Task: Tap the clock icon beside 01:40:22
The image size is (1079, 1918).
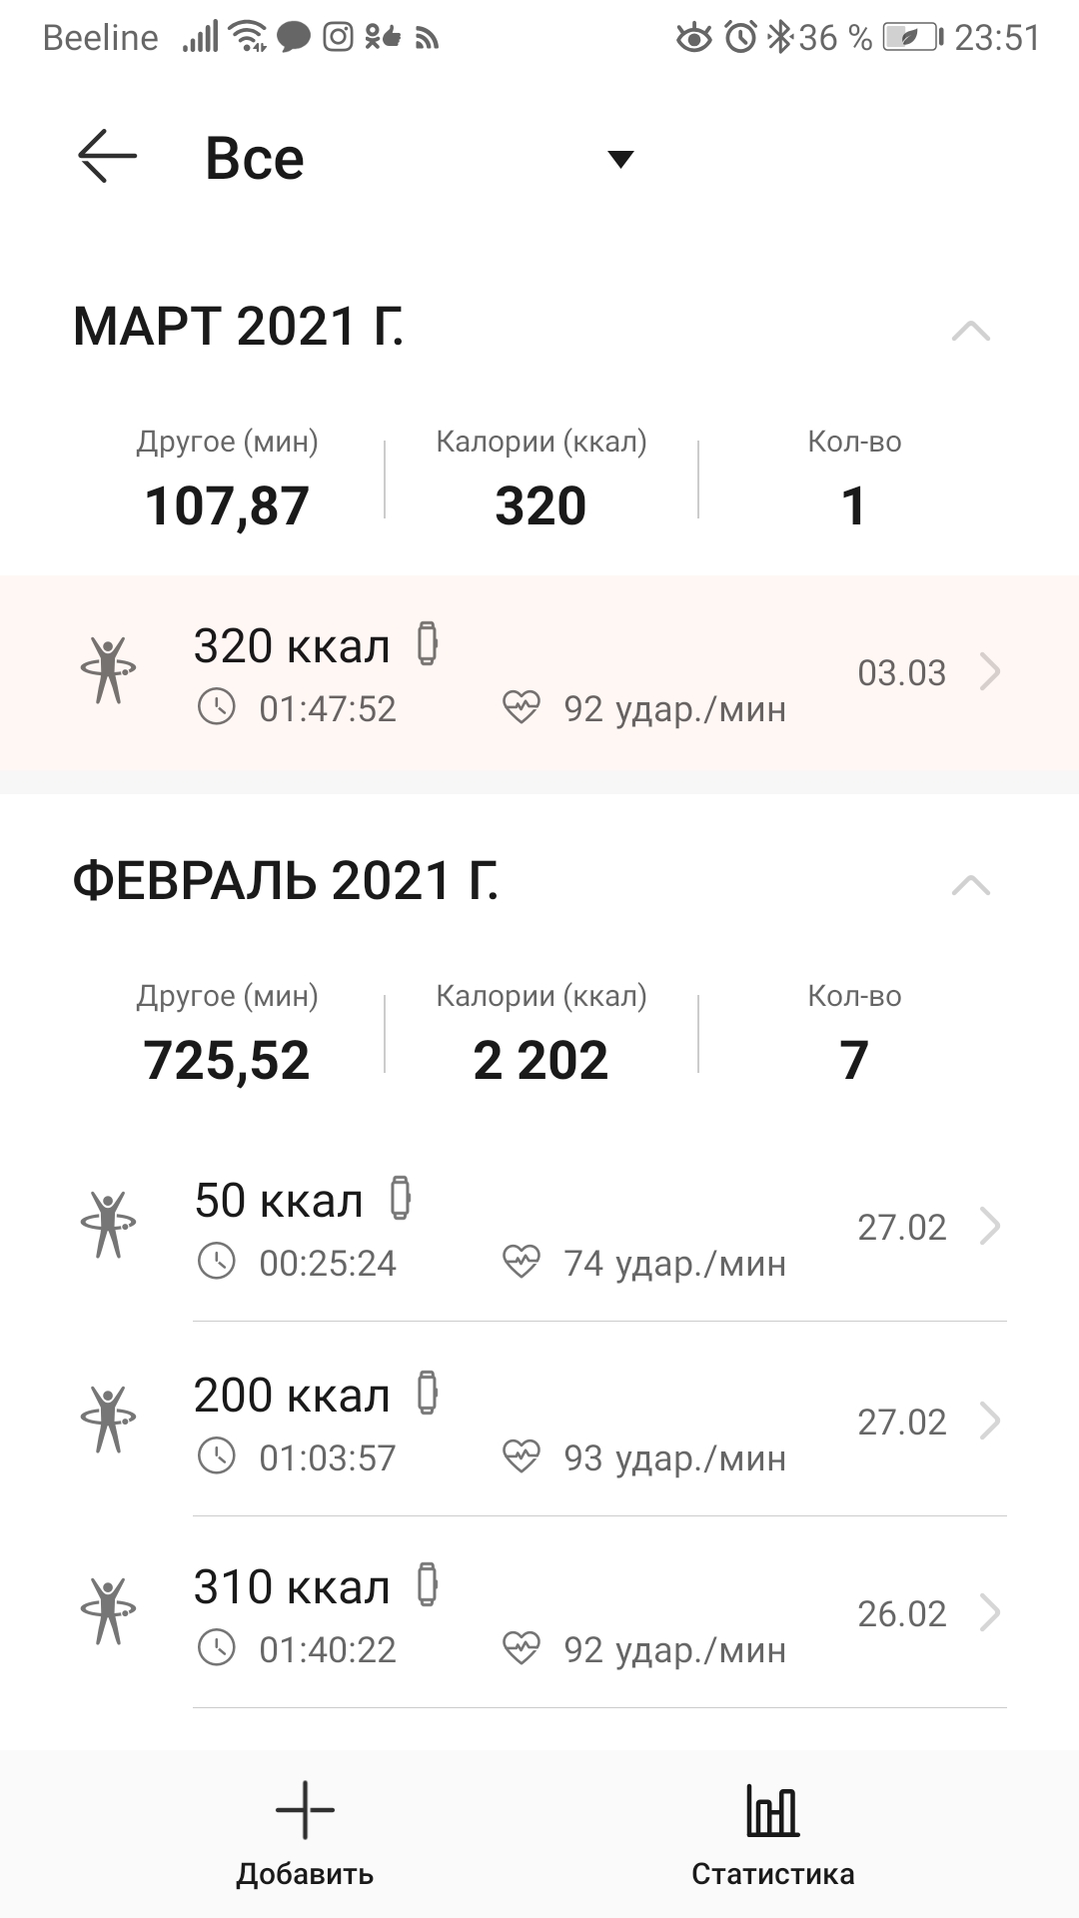Action: [217, 1648]
